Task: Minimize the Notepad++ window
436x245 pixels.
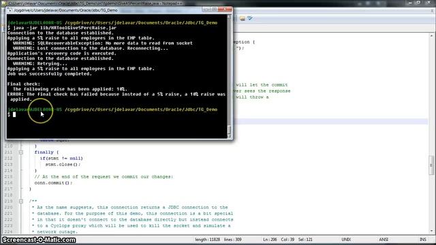Action: pos(410,3)
